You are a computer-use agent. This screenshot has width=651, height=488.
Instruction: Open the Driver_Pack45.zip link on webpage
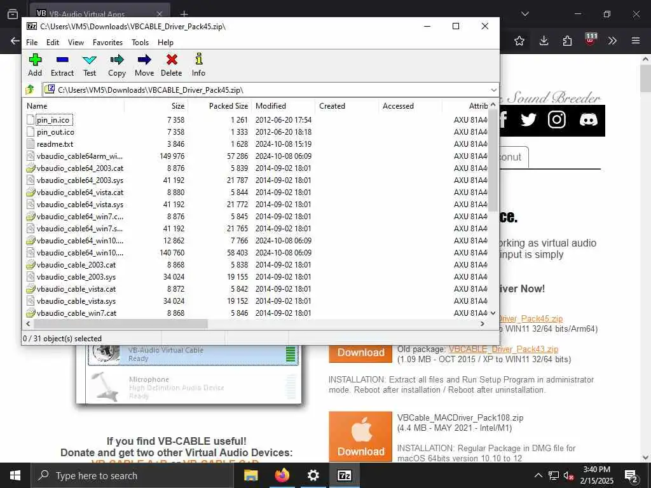coord(531,319)
